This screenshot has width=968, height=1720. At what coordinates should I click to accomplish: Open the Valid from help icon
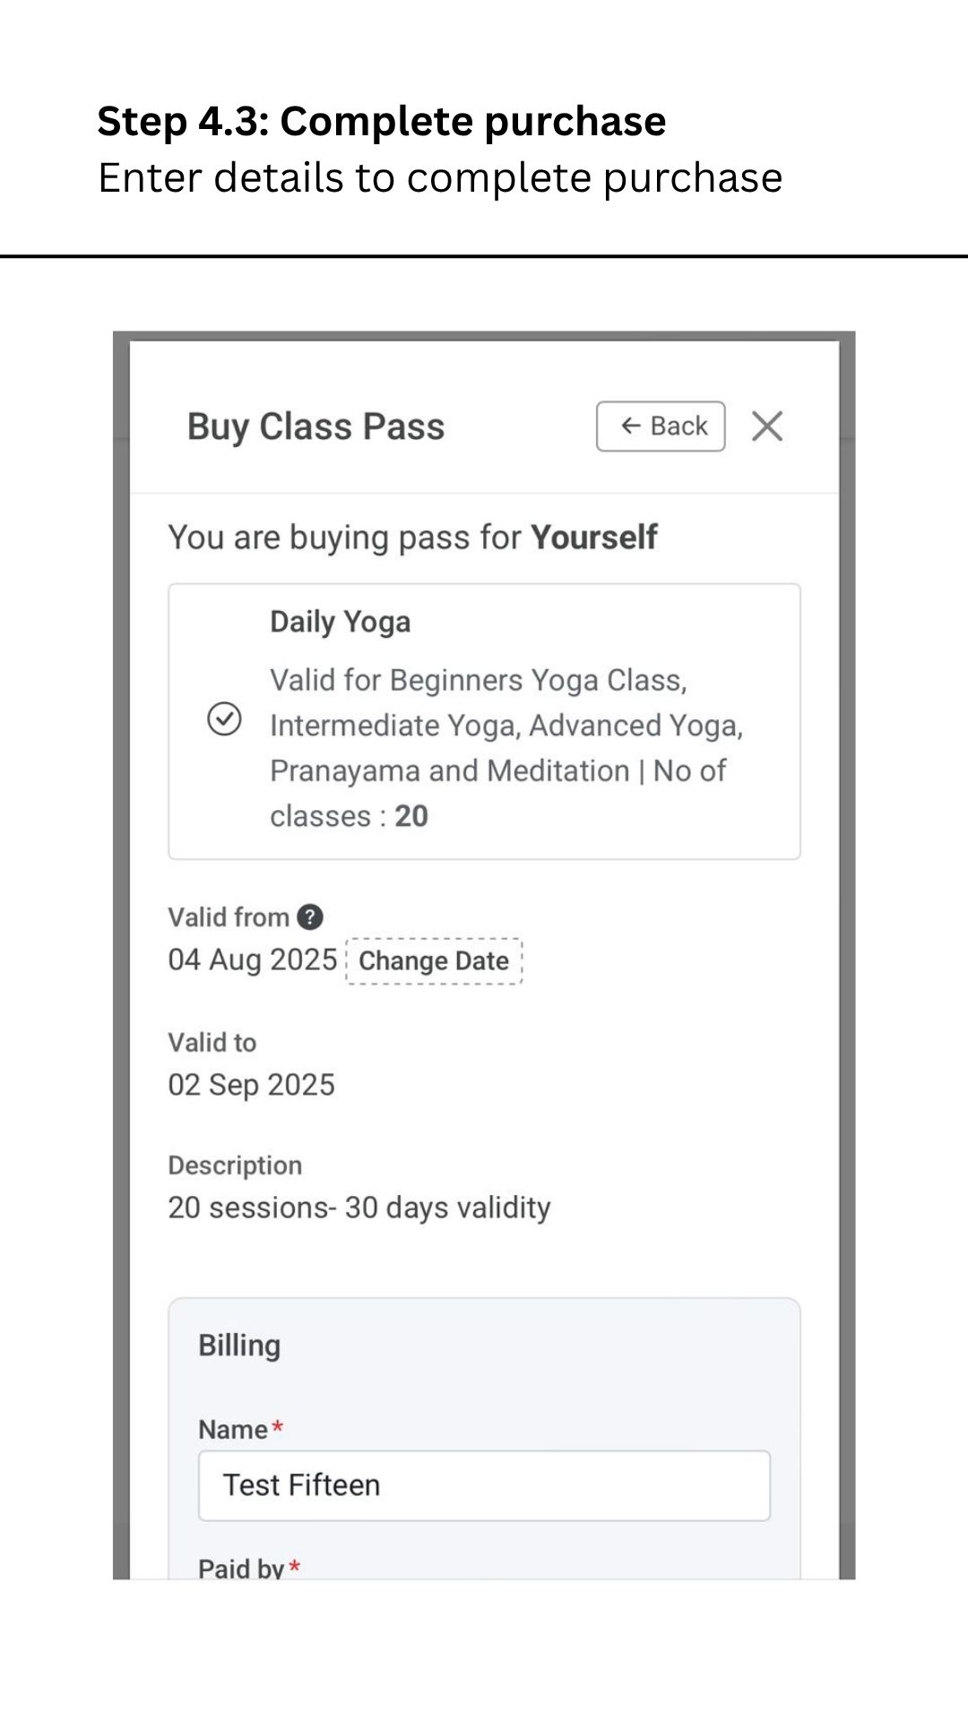click(x=310, y=917)
